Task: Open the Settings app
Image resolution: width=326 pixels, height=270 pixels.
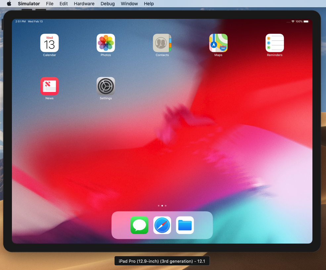Action: click(x=106, y=86)
